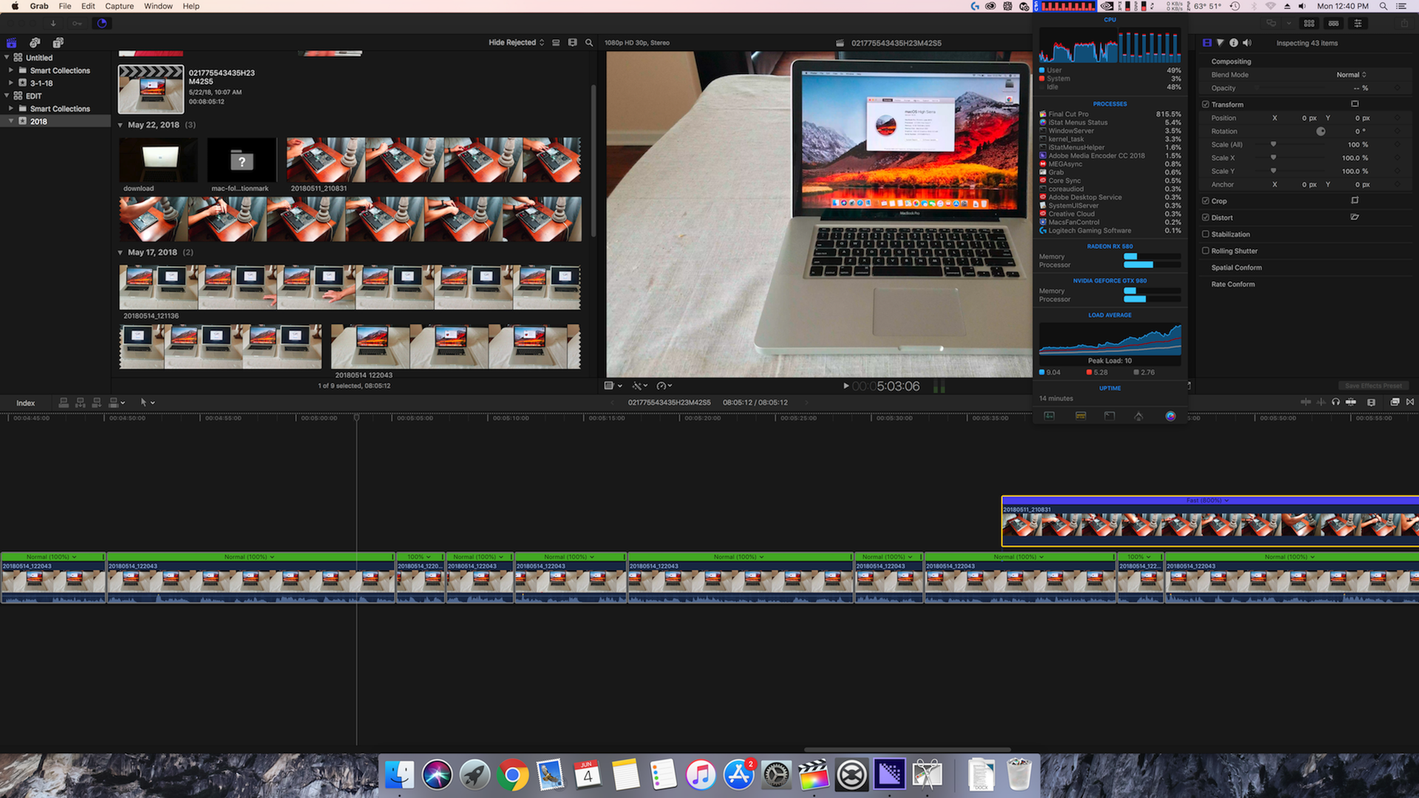Open Audio inspector speaker icon
Image resolution: width=1419 pixels, height=798 pixels.
[x=1248, y=43]
